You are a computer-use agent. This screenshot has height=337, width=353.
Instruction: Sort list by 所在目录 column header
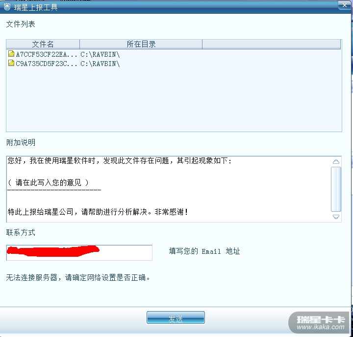point(141,44)
